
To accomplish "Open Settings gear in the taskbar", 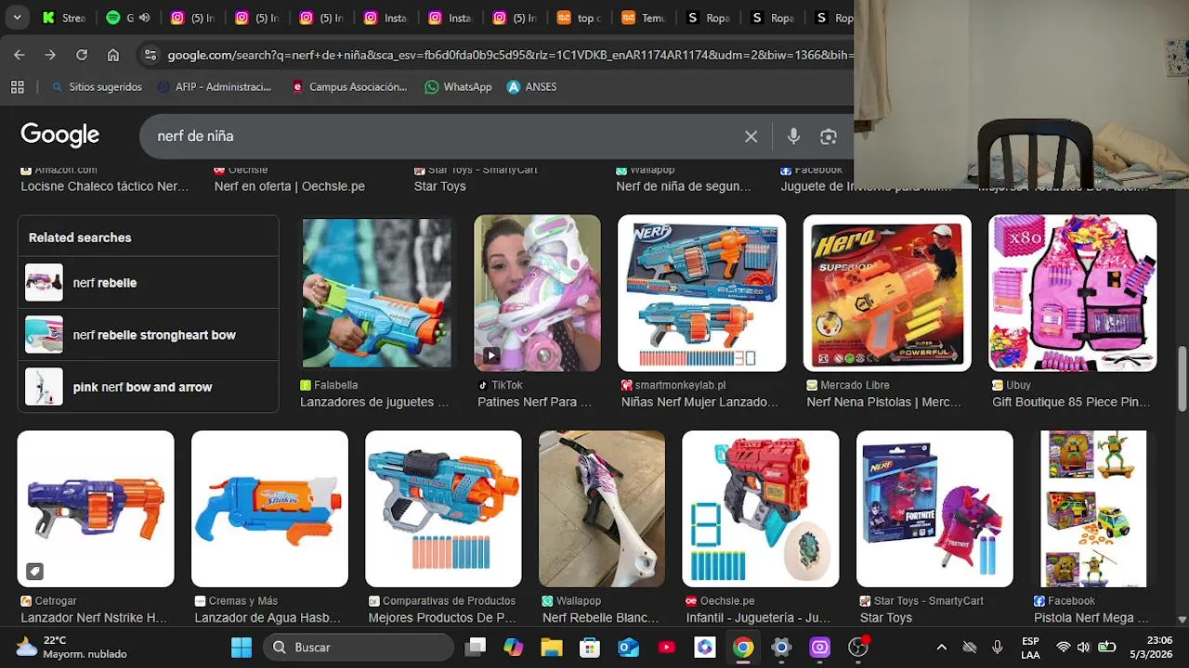I will pos(781,647).
